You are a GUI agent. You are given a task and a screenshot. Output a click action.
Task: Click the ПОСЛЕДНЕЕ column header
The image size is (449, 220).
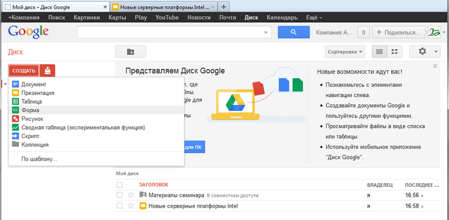pyautogui.click(x=423, y=185)
